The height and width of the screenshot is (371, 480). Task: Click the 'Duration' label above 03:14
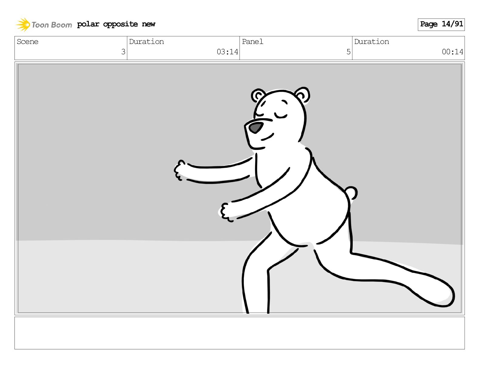[146, 42]
